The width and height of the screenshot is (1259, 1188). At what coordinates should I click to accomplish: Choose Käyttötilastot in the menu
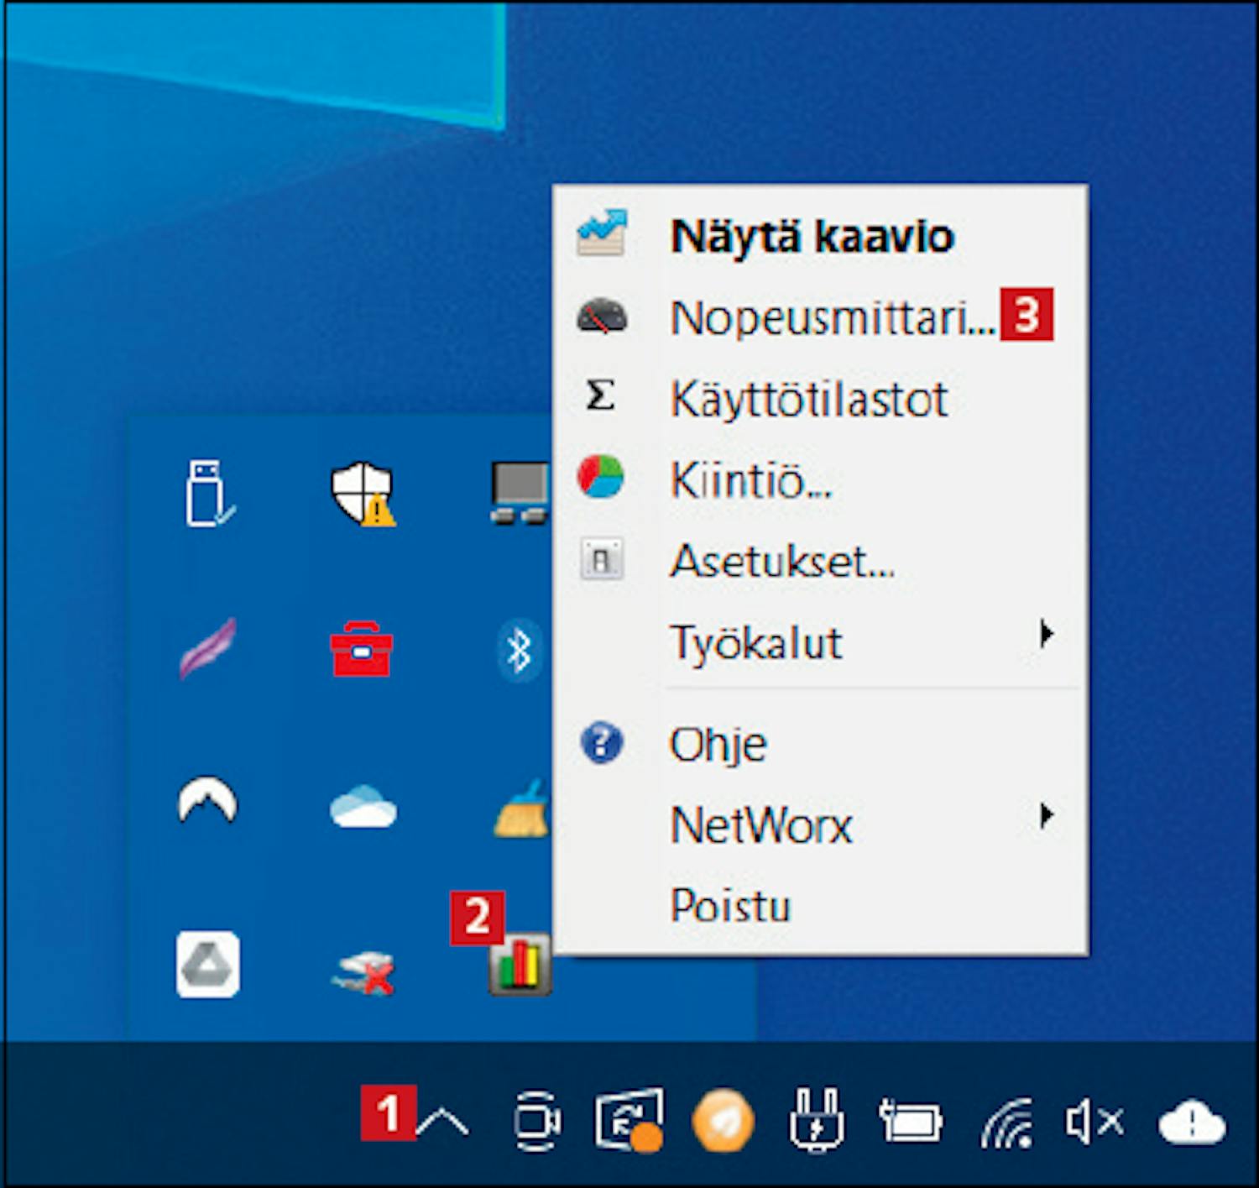tap(808, 399)
